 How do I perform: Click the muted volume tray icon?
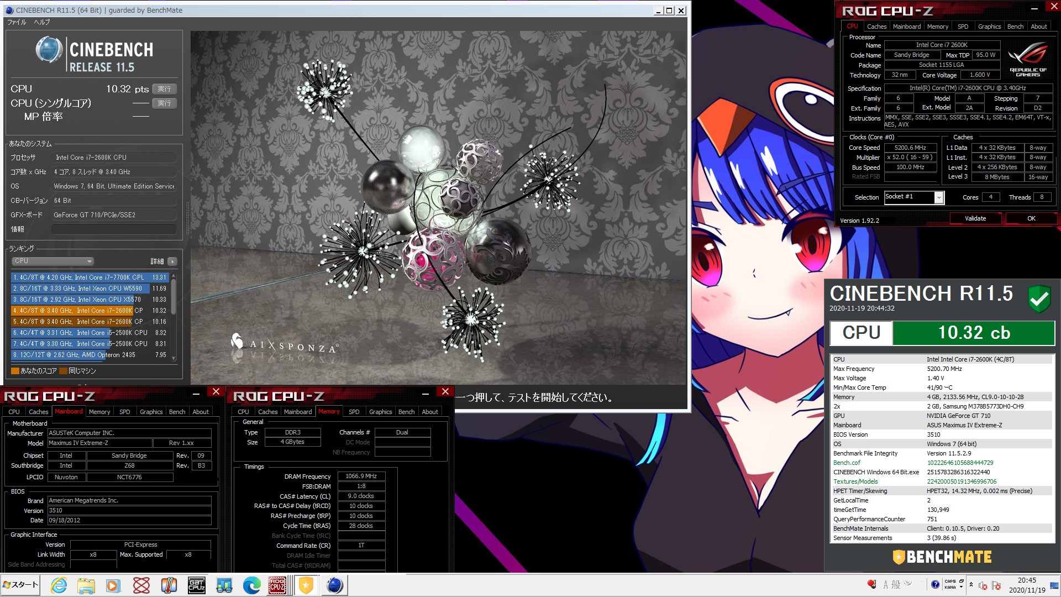[983, 585]
